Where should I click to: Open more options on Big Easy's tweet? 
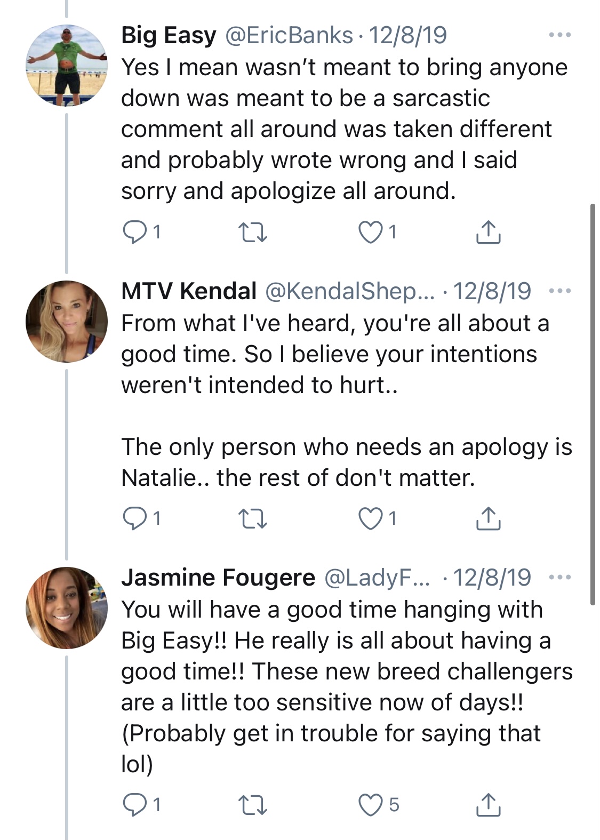pos(560,35)
